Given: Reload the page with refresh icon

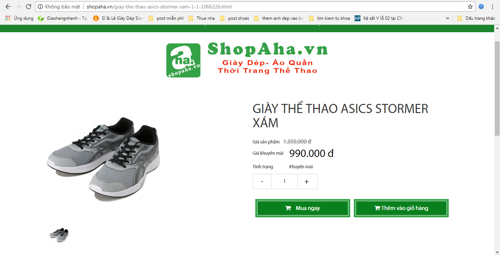Looking at the screenshot, I should (29, 7).
